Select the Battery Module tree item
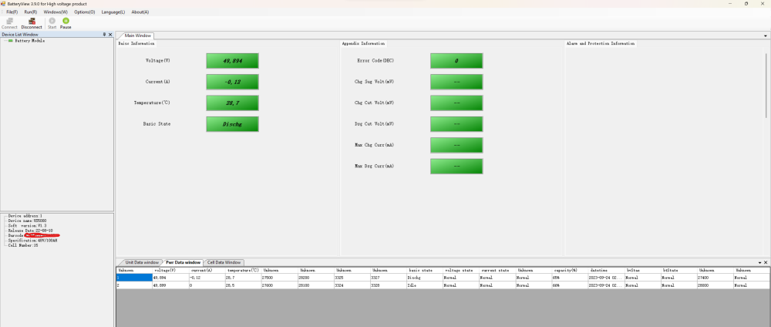 (29, 41)
